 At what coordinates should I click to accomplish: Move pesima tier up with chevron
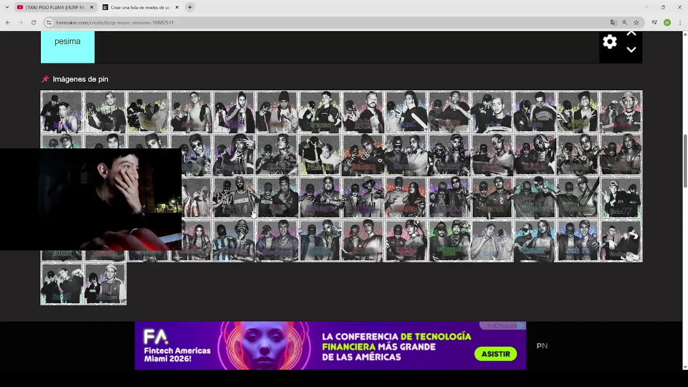[x=631, y=34]
